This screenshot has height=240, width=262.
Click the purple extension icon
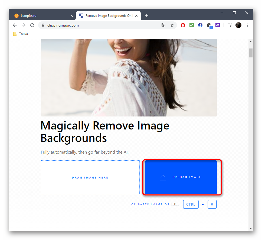(218, 25)
